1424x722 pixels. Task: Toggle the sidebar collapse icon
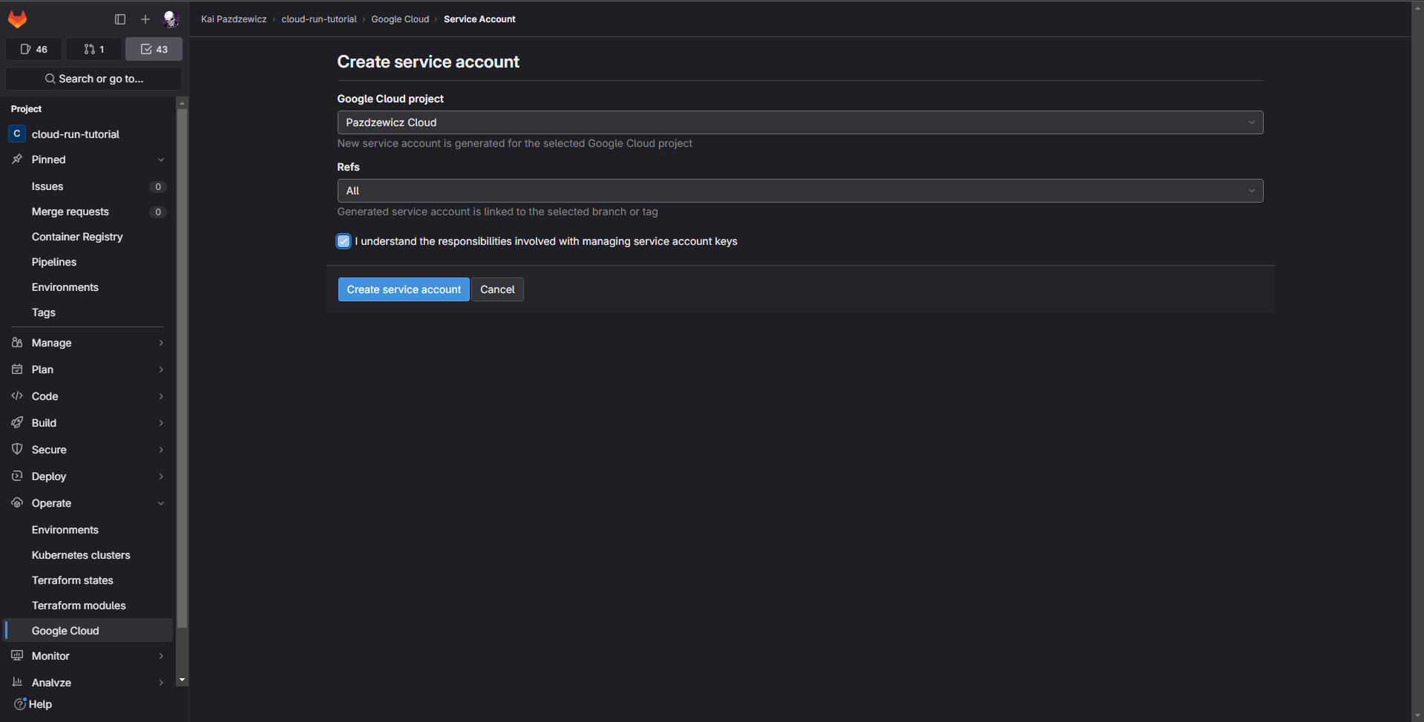120,19
